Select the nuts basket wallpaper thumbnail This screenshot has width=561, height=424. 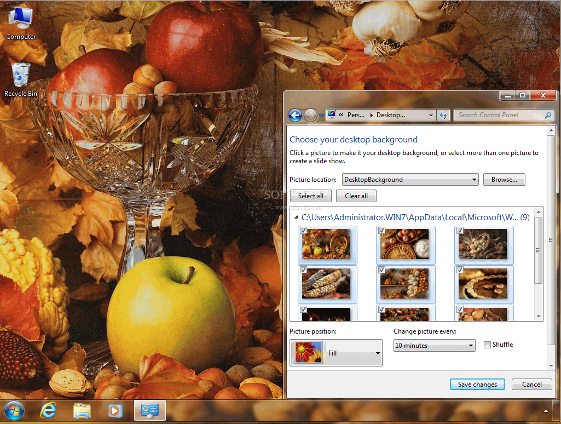484,244
